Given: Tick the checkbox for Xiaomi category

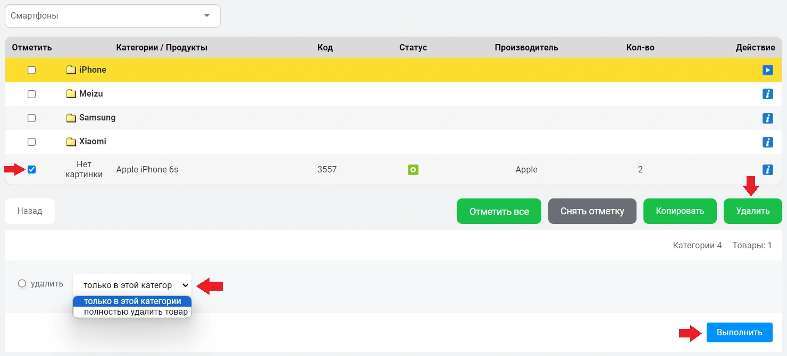Looking at the screenshot, I should click(31, 142).
